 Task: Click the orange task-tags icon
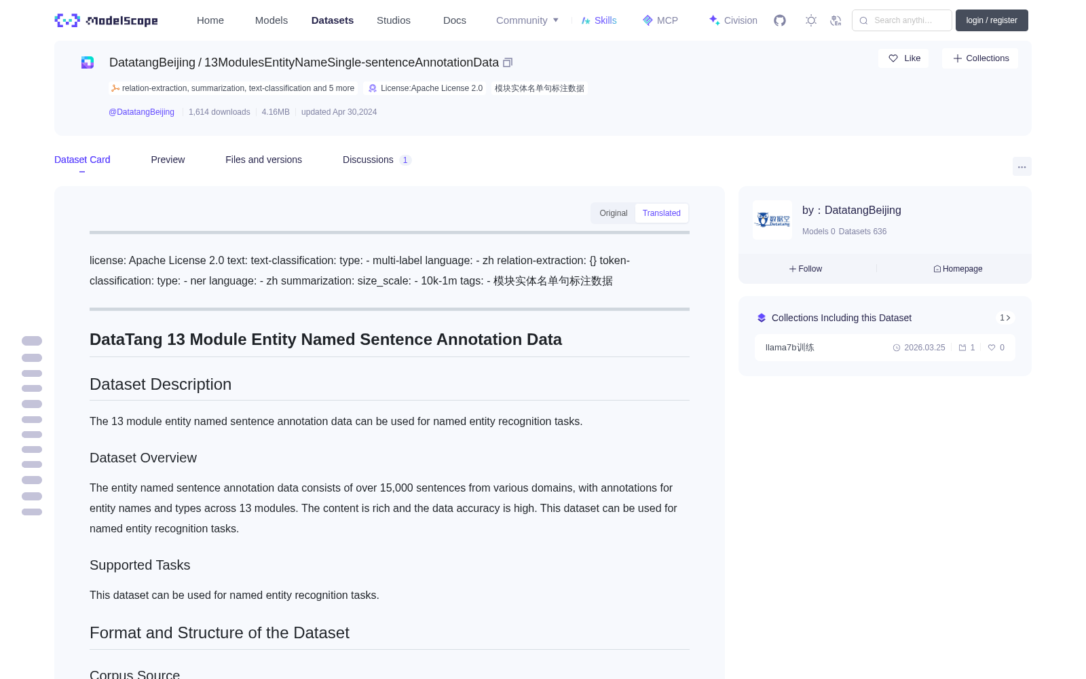point(115,88)
